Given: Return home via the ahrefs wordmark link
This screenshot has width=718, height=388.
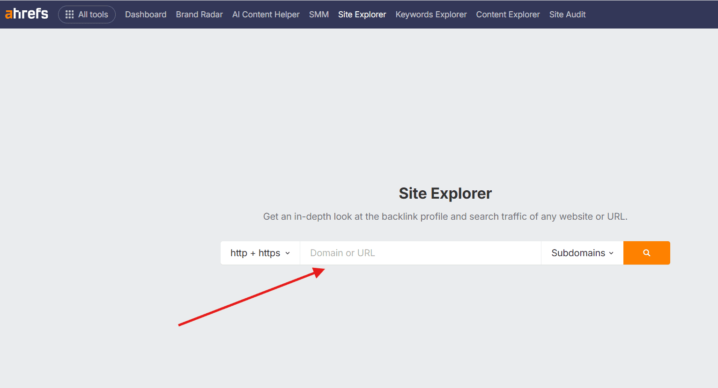Looking at the screenshot, I should [26, 14].
